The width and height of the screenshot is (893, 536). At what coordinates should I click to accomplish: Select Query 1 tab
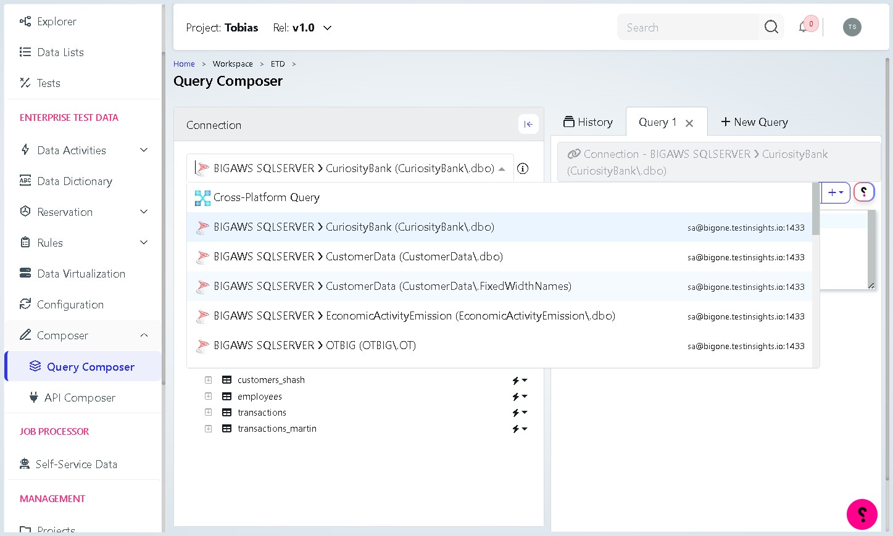point(658,122)
